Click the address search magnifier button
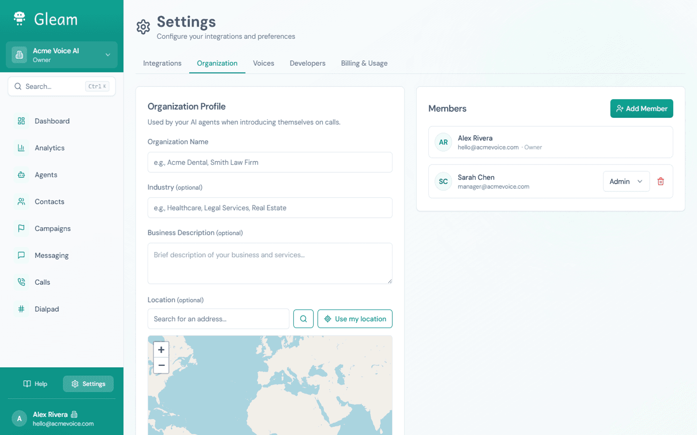 click(303, 319)
